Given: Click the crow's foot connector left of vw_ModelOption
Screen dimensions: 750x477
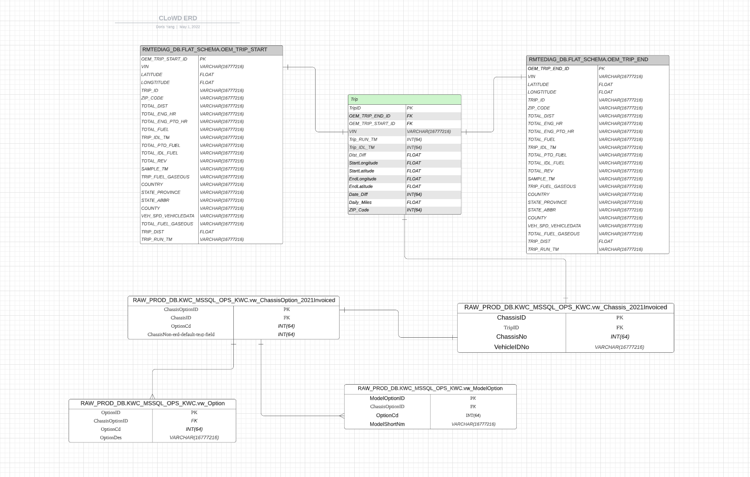Looking at the screenshot, I should (x=341, y=416).
